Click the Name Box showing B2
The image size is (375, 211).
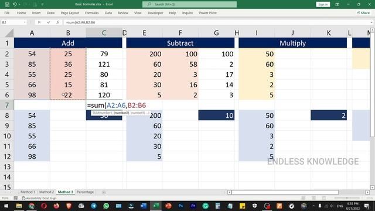point(12,22)
